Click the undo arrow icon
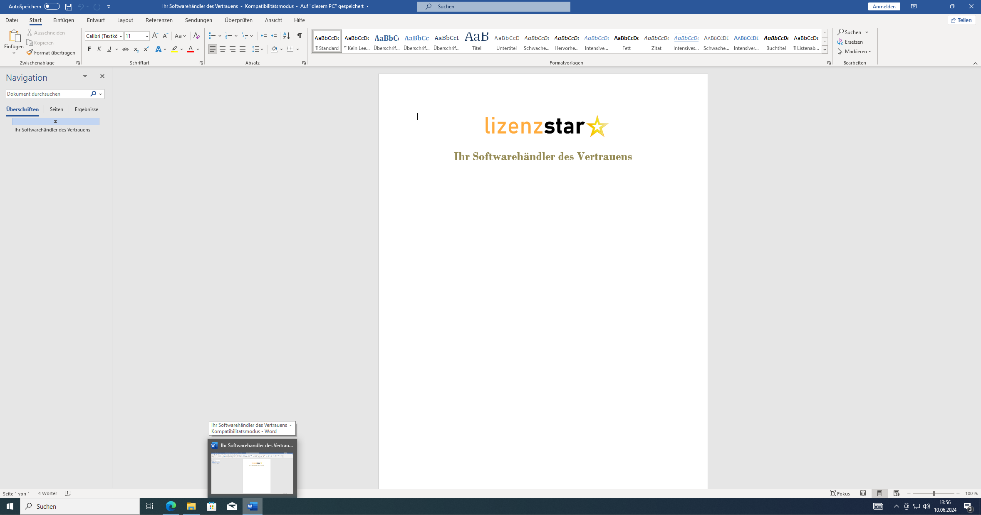Screen dimensions: 981x515 coord(80,7)
